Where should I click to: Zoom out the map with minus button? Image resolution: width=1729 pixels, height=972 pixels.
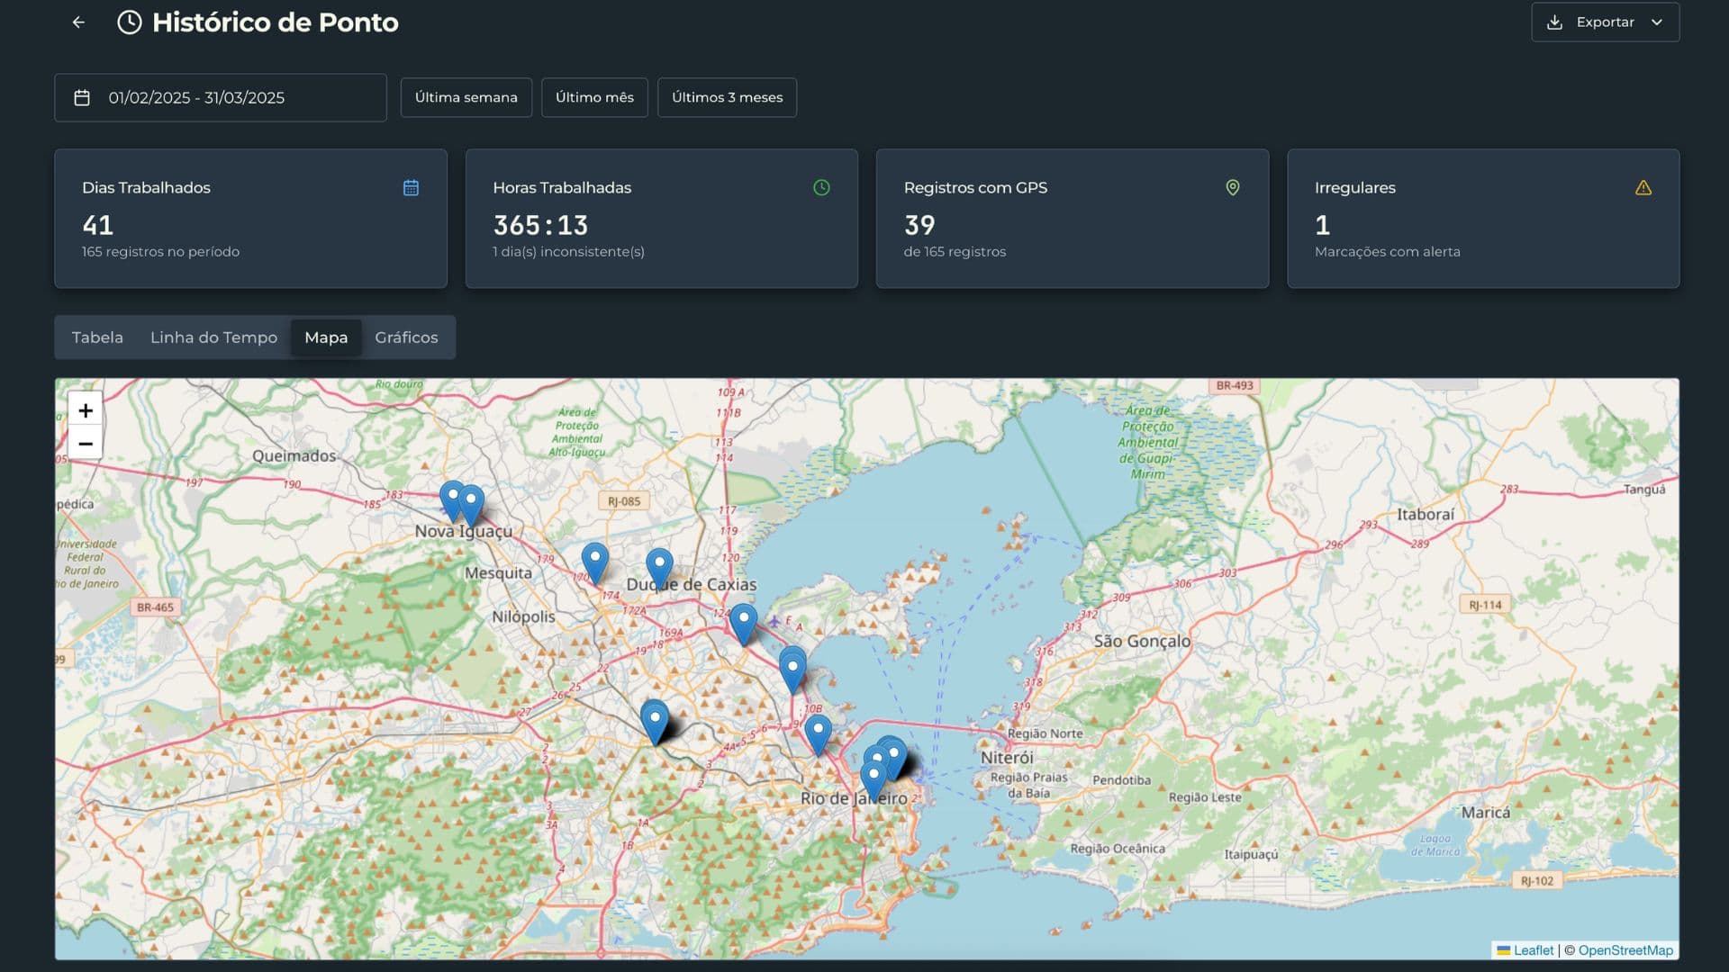[86, 444]
